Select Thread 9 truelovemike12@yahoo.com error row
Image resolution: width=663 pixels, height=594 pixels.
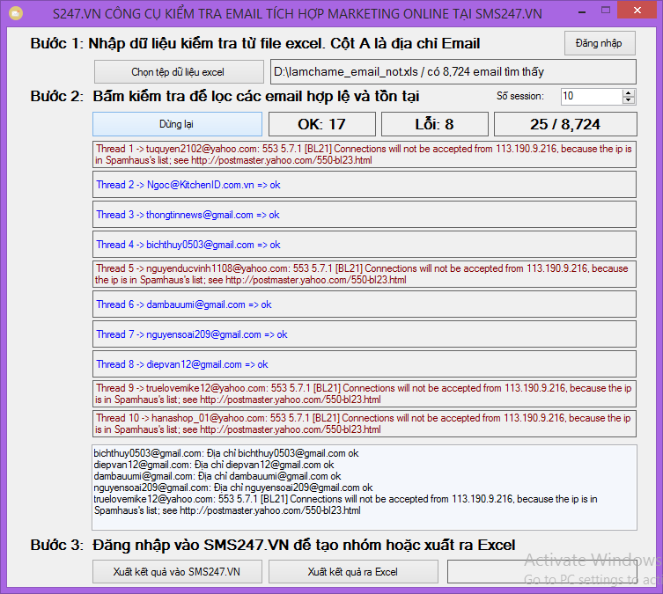pyautogui.click(x=364, y=393)
